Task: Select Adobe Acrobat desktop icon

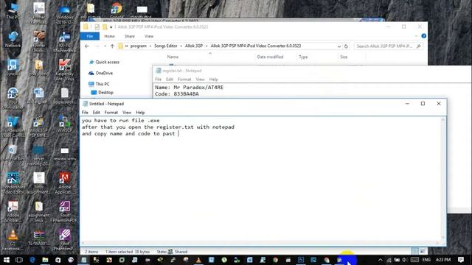Action: (13, 211)
